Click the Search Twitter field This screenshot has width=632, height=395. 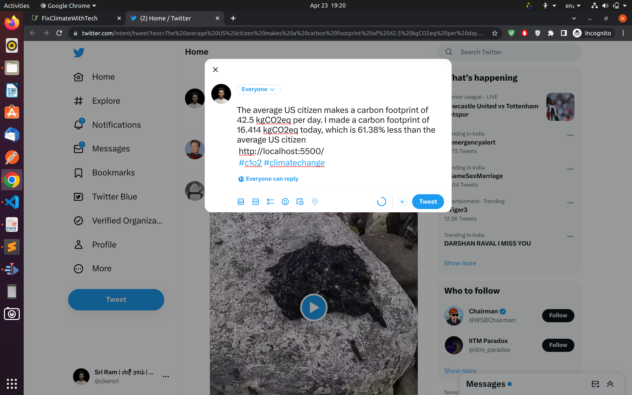pyautogui.click(x=513, y=52)
